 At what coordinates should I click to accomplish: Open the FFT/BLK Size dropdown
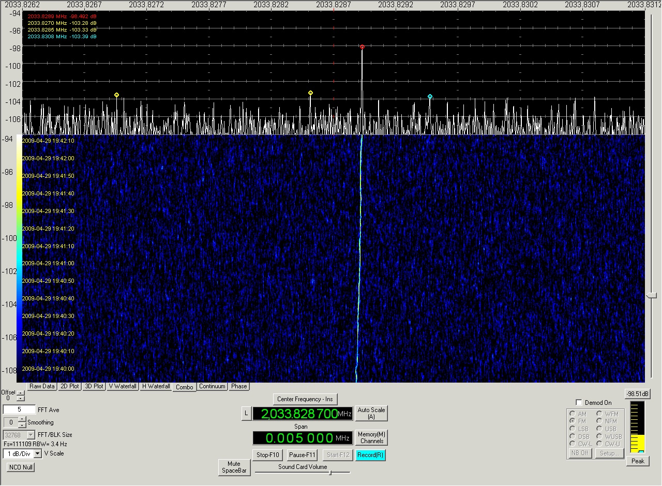click(31, 435)
